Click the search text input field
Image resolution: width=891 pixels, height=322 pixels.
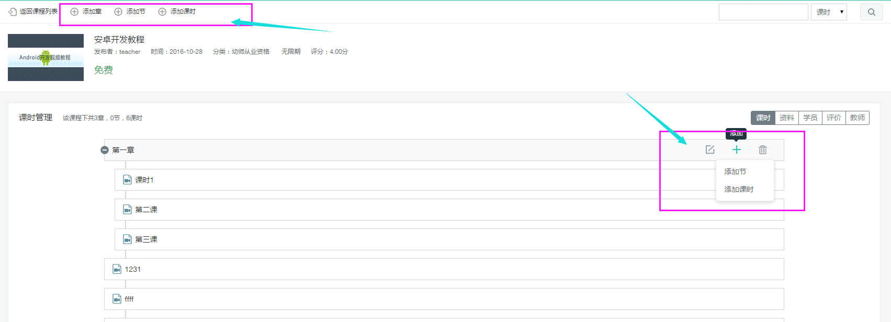[763, 12]
